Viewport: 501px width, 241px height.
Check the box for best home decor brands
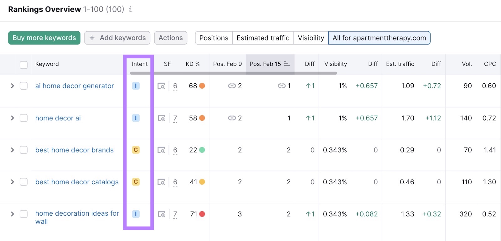tap(23, 150)
